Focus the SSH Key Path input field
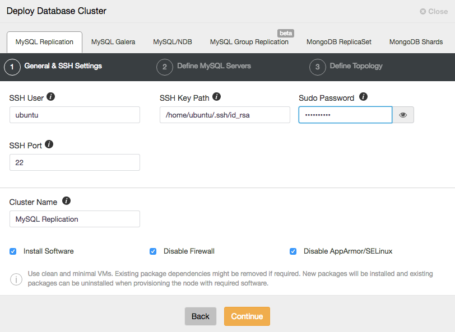Screen dimensions: 455x332 [x=225, y=115]
